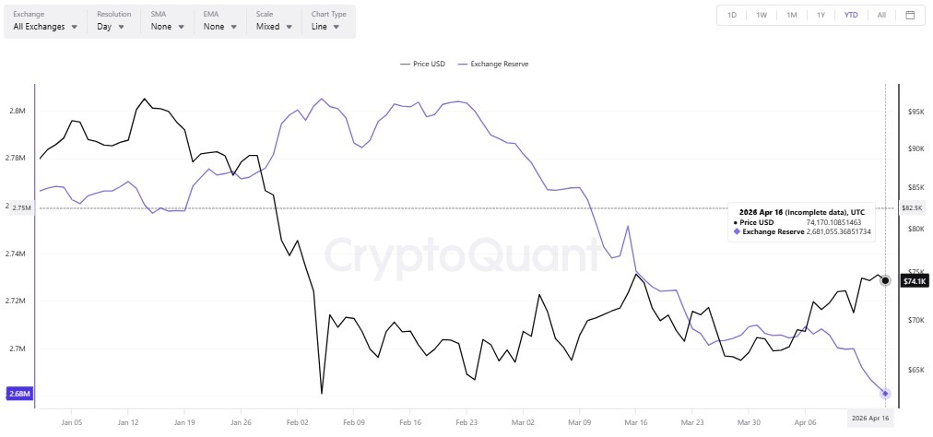Select the 1D time range

[732, 15]
